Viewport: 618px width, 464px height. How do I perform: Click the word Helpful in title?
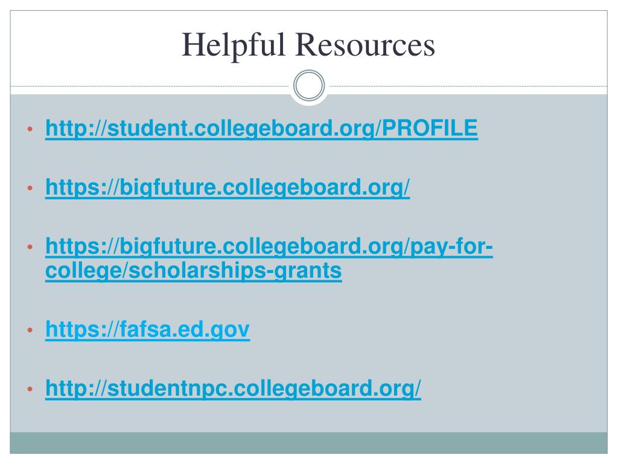click(234, 45)
